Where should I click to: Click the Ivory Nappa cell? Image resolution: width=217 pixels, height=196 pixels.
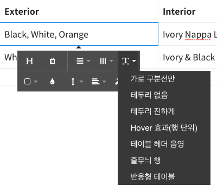(188, 34)
